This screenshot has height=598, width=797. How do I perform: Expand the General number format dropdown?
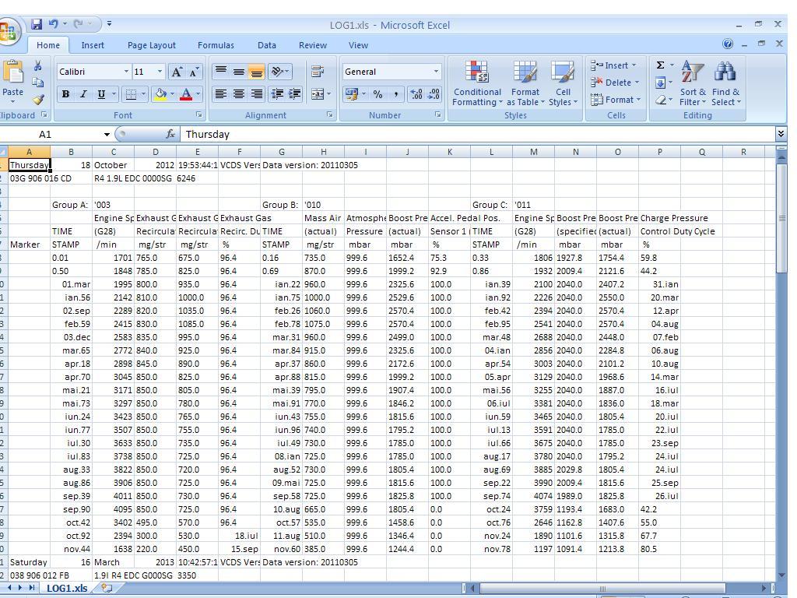click(x=436, y=72)
